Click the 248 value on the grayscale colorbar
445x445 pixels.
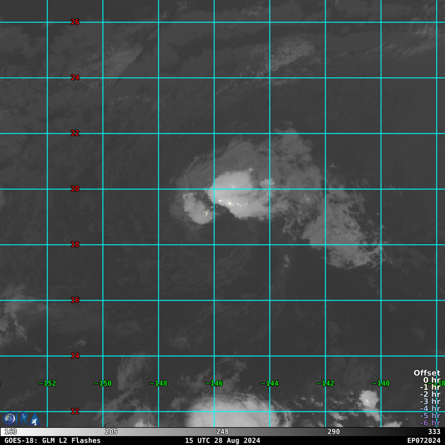click(x=222, y=432)
